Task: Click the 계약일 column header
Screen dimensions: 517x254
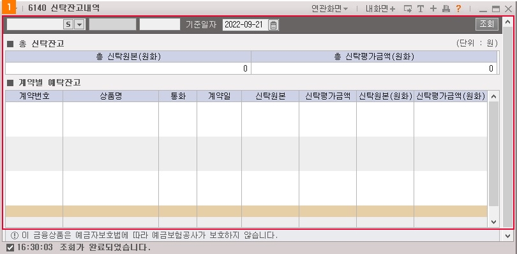Action: (x=220, y=96)
